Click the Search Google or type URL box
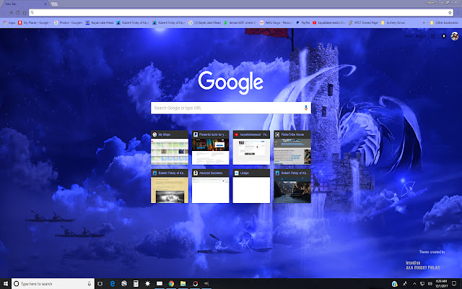462x289 pixels. pos(231,108)
